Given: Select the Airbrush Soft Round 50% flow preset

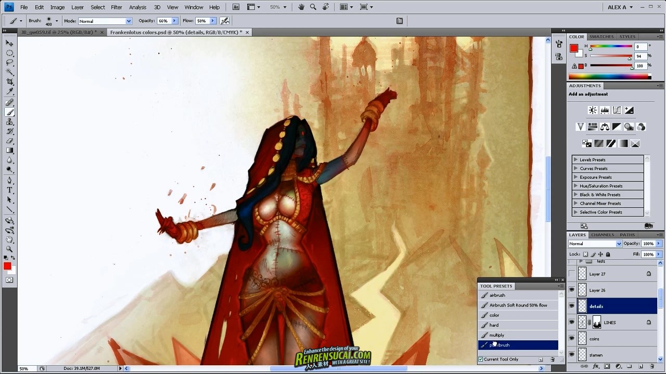Looking at the screenshot, I should [x=518, y=305].
